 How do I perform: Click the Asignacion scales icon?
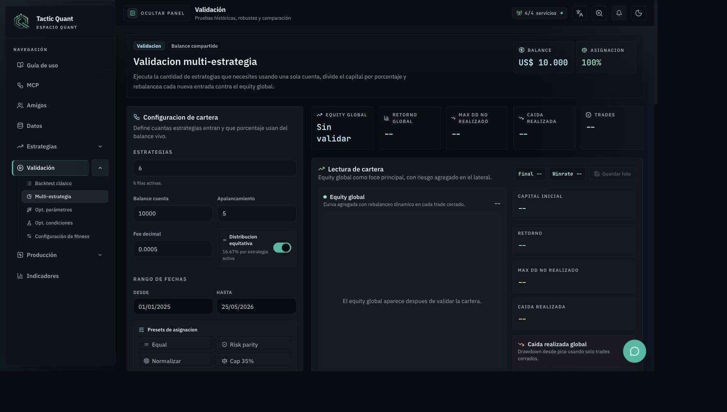[584, 50]
